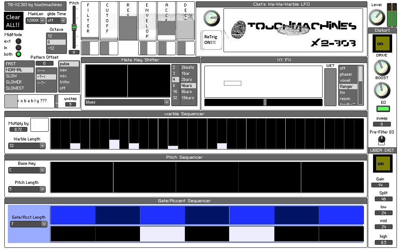Click Clear ALL!! button
400x250 pixels.
pyautogui.click(x=13, y=21)
